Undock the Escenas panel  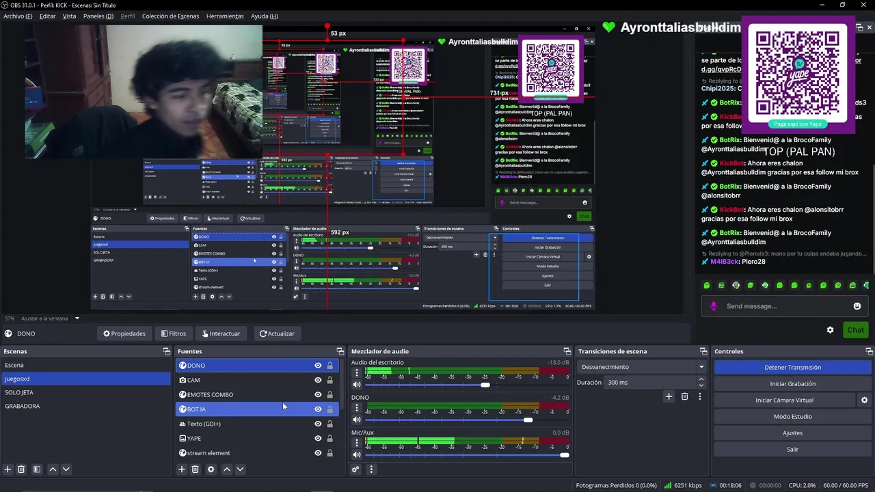(166, 351)
